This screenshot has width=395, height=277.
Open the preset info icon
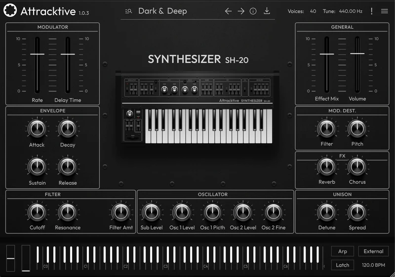[253, 11]
